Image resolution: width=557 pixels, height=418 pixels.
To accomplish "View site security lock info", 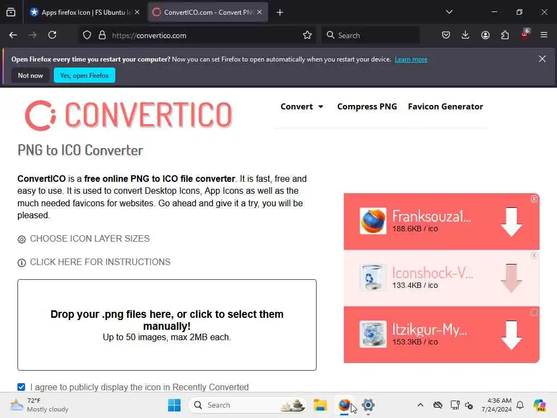I will [x=102, y=35].
